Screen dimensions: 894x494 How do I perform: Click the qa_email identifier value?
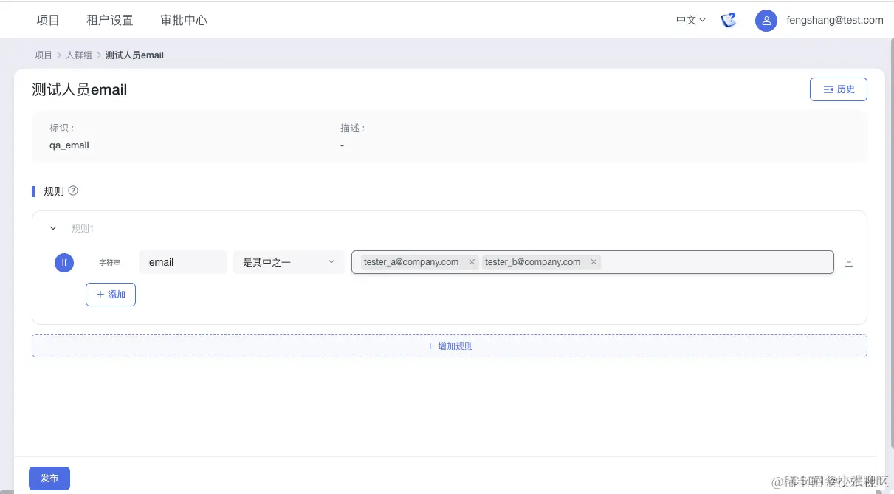[x=69, y=145]
